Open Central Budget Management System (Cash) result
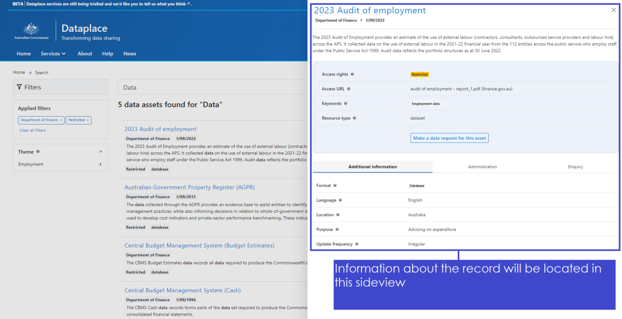 tap(182, 290)
